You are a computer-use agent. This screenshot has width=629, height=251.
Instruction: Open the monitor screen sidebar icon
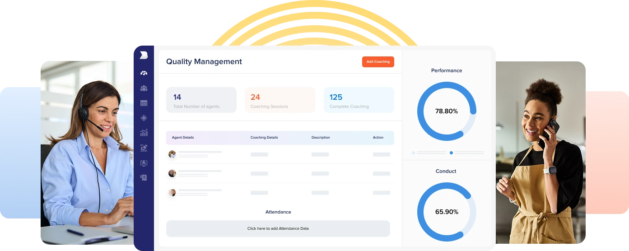(x=144, y=163)
